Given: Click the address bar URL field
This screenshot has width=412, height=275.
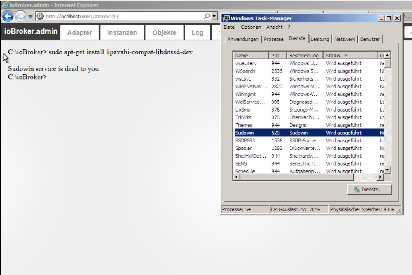Looking at the screenshot, I should point(123,17).
